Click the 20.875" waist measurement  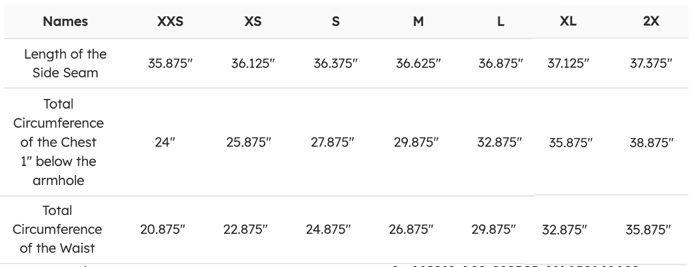162,229
